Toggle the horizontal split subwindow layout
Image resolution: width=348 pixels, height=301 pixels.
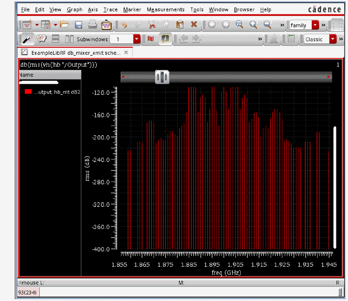pyautogui.click(x=56, y=39)
